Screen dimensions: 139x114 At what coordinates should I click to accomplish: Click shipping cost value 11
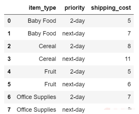[x=128, y=59]
